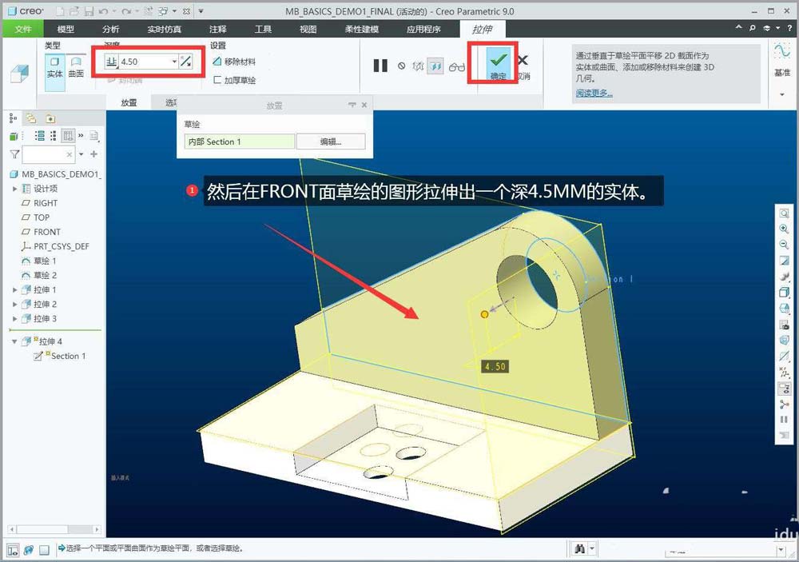Flip depth direction icon next to 4.50
Screen dimensions: 799x562
(x=186, y=62)
